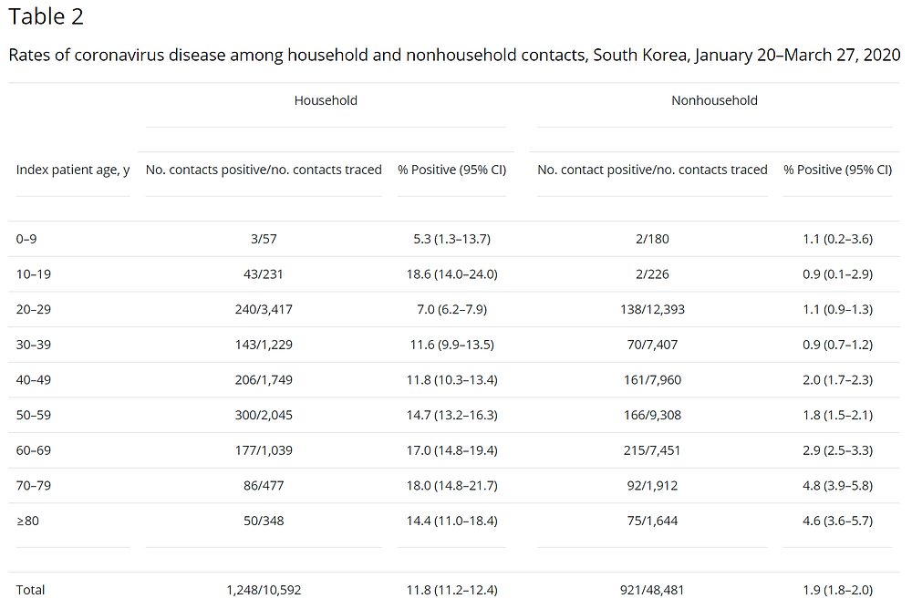Click the Table 2 title
This screenshot has width=912, height=609.
(46, 17)
